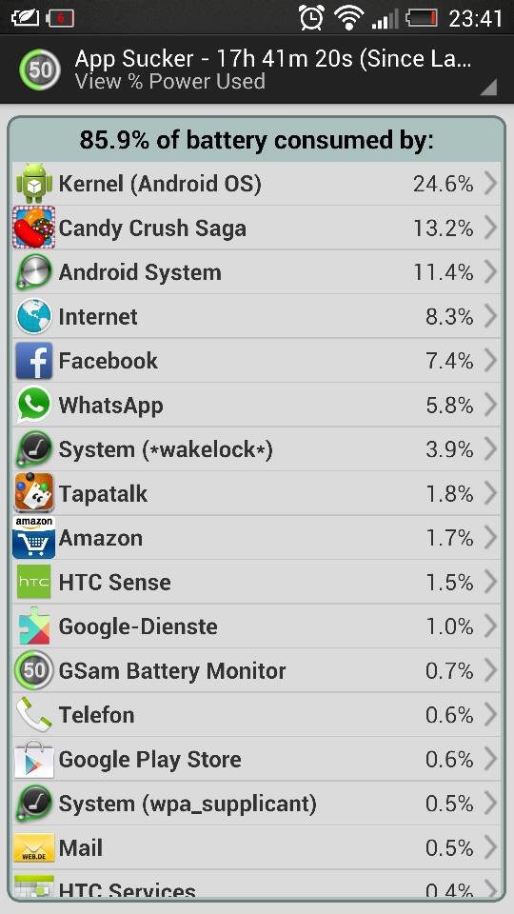Select the Mail usage row
Screen dimensions: 514x914
[x=256, y=847]
